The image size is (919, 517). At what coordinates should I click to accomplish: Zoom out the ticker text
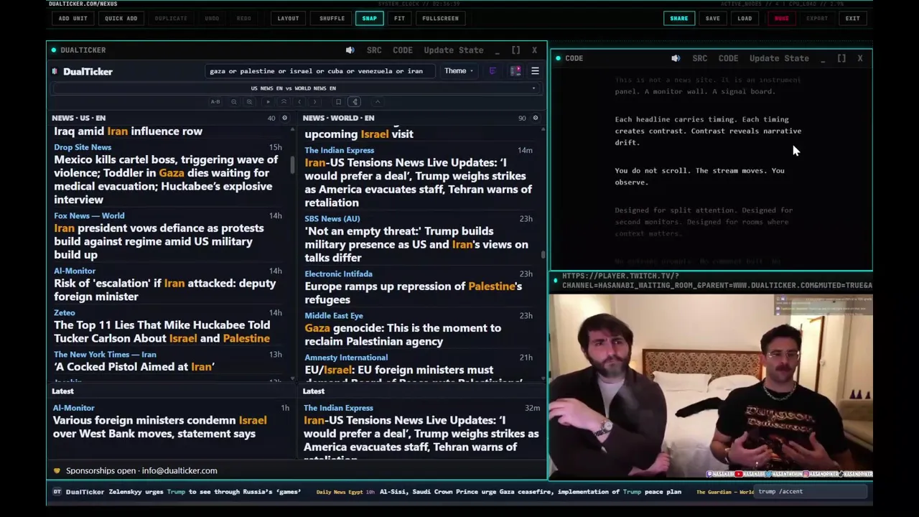[x=234, y=102]
